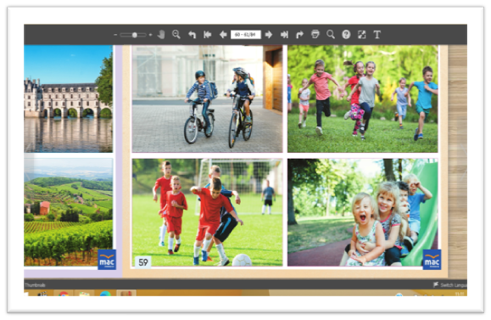Click the children running on grass photo
This screenshot has height=320, width=491.
click(363, 98)
